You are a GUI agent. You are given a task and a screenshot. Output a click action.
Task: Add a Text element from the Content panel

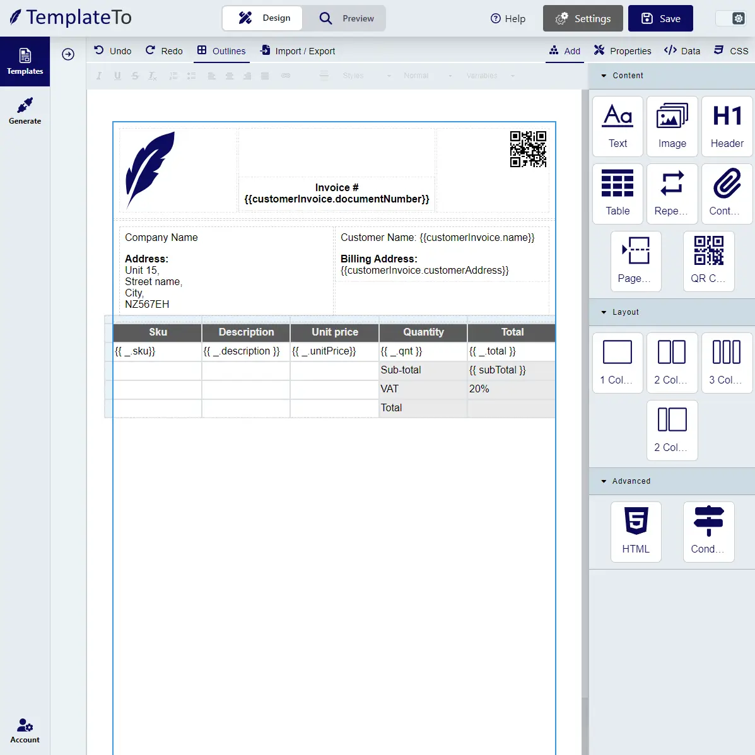coord(617,126)
